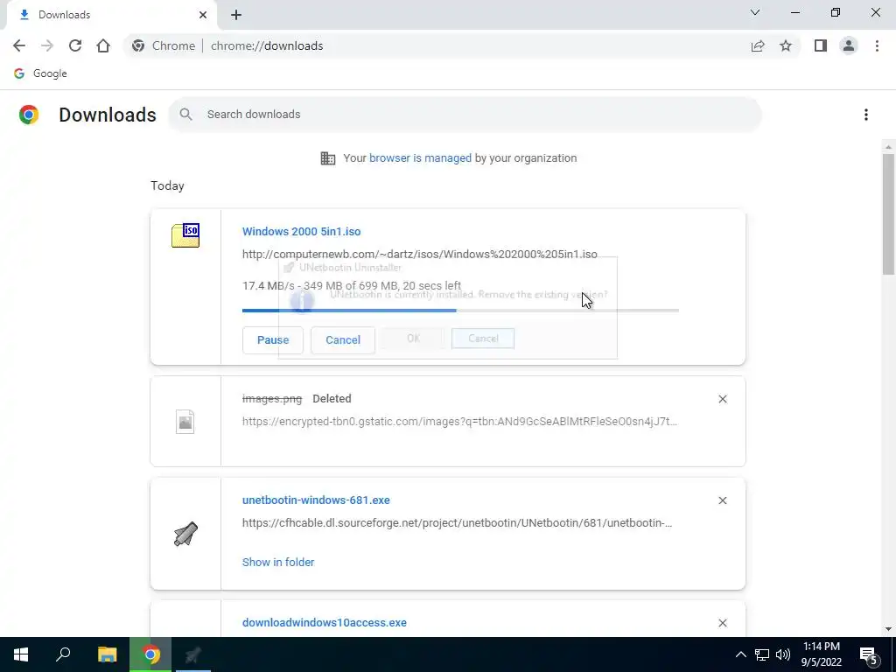The width and height of the screenshot is (896, 672).
Task: Show hidden system tray icons
Action: [740, 654]
